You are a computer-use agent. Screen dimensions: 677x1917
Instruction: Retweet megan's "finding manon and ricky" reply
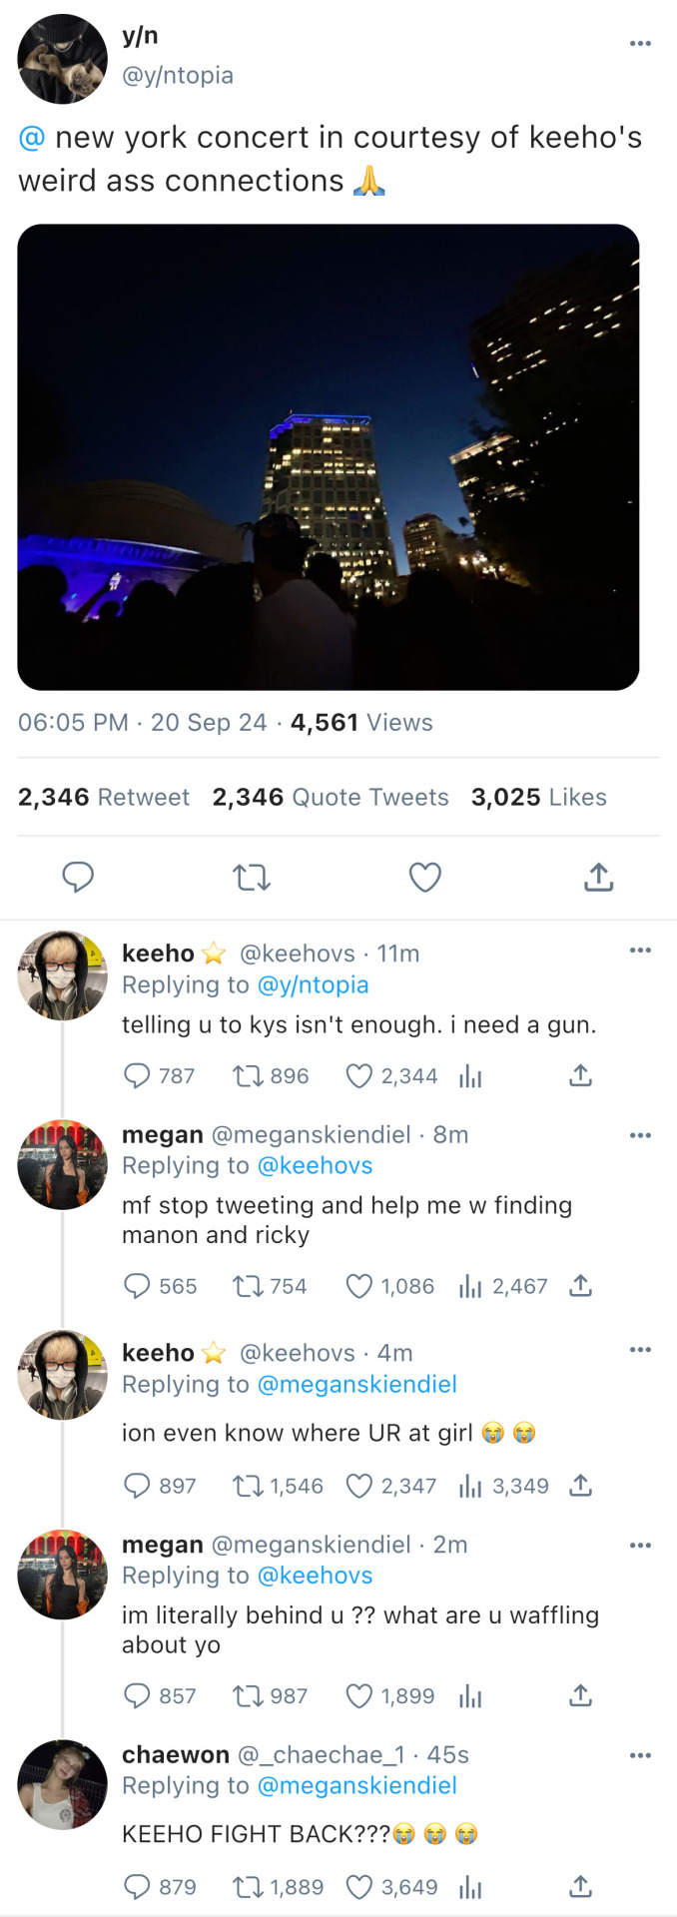[x=247, y=1286]
